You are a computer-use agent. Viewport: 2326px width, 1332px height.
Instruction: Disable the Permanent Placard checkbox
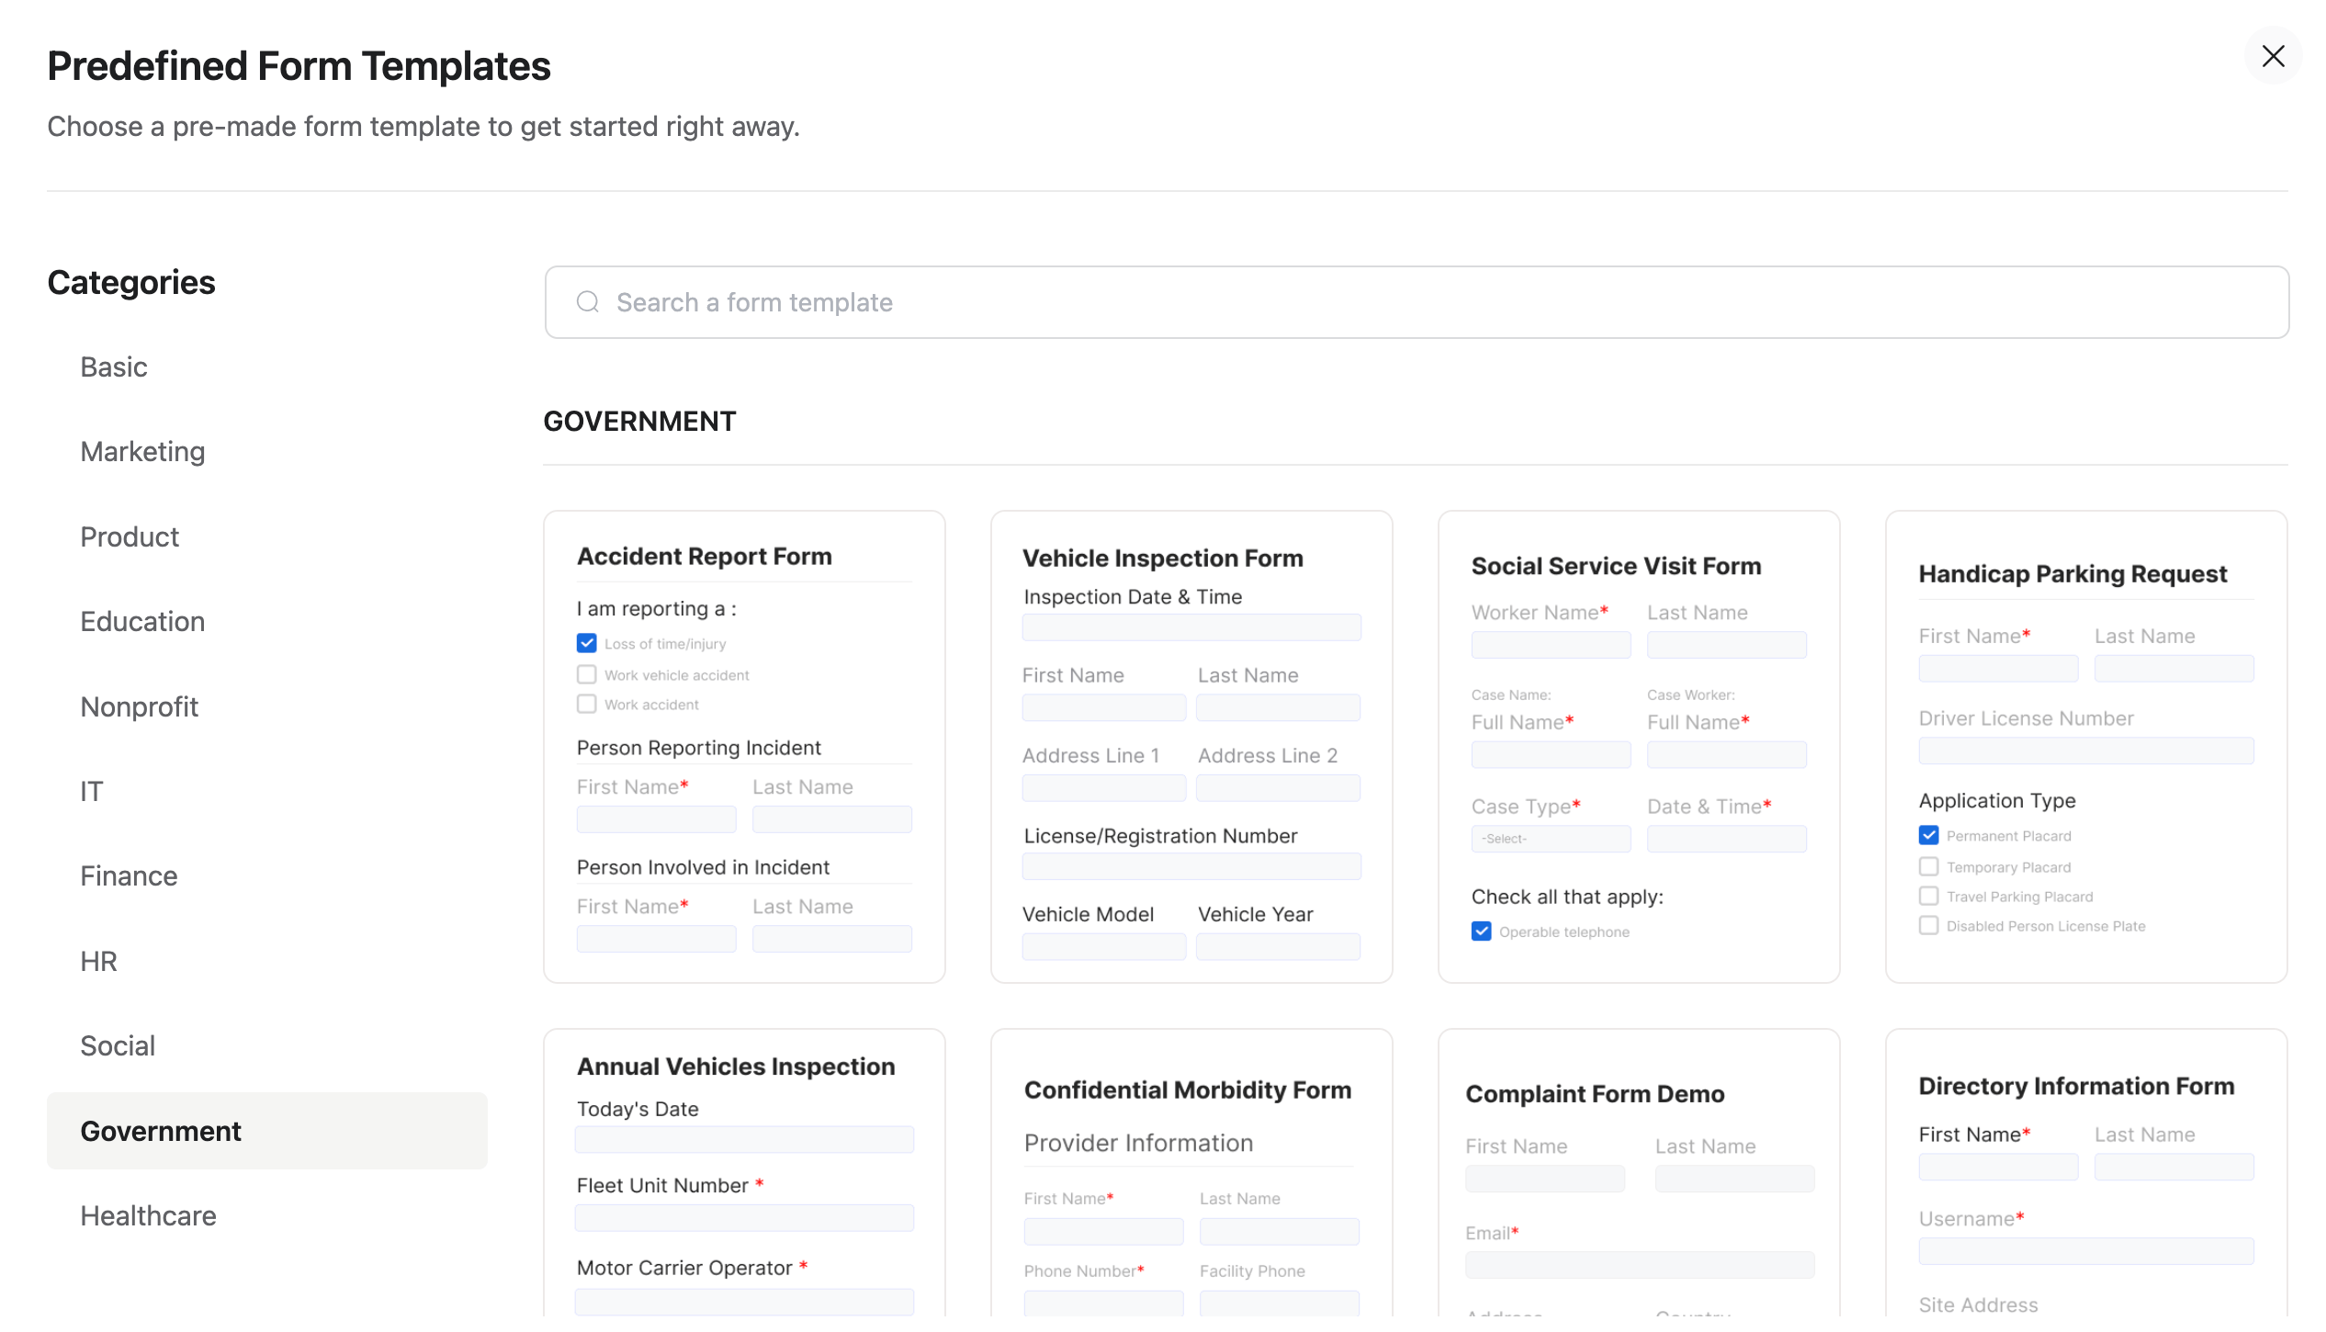1927,834
